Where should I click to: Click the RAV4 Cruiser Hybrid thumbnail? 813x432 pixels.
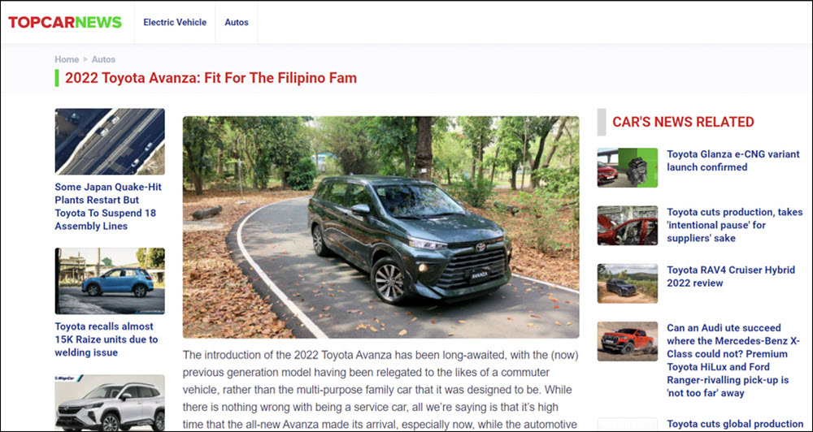point(628,283)
